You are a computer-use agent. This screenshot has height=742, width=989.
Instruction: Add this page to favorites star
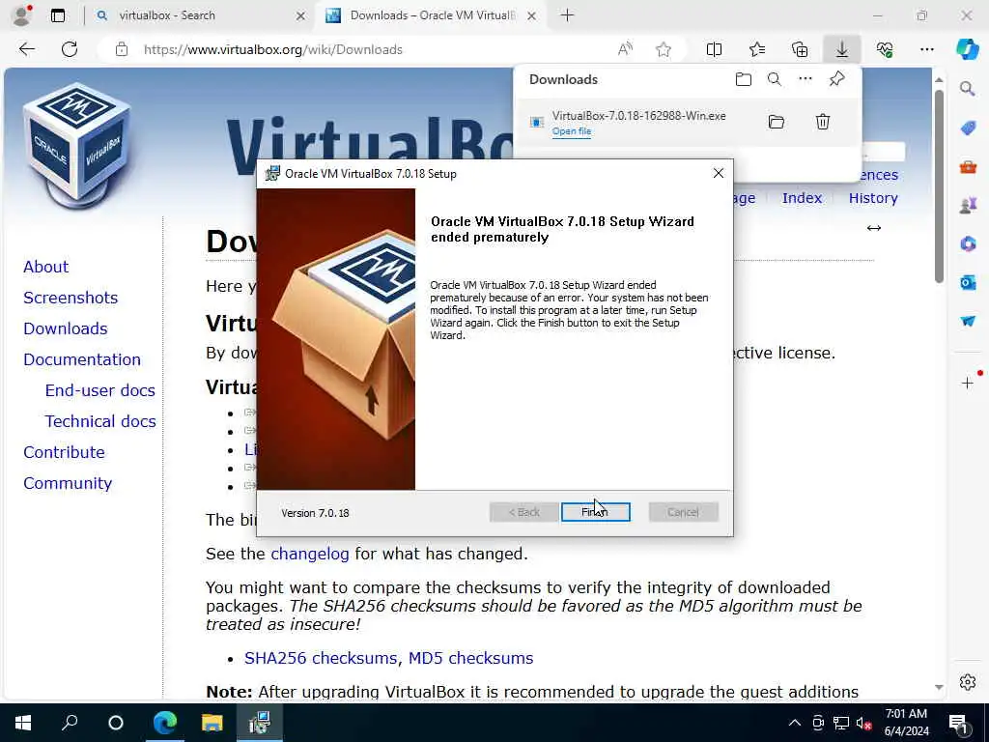tap(663, 49)
